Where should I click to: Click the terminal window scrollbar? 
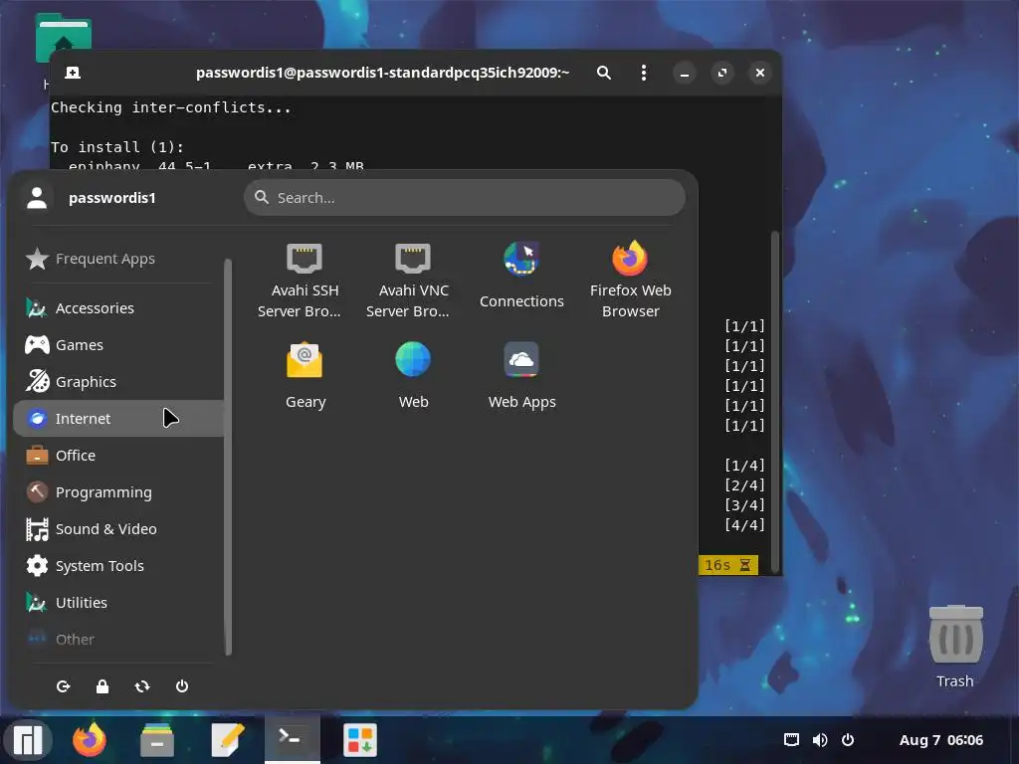[x=774, y=402]
